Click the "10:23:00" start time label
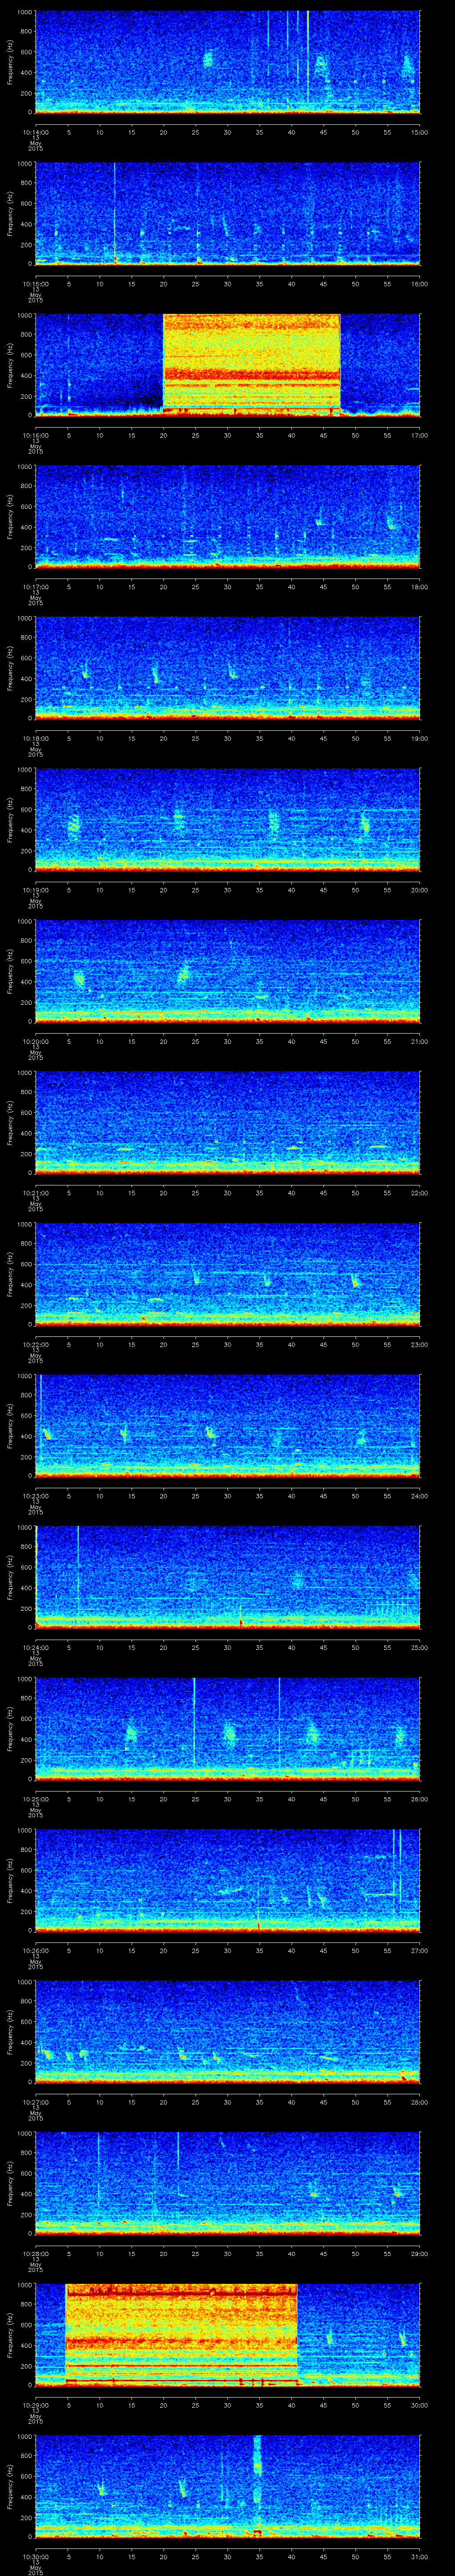 coord(35,1495)
